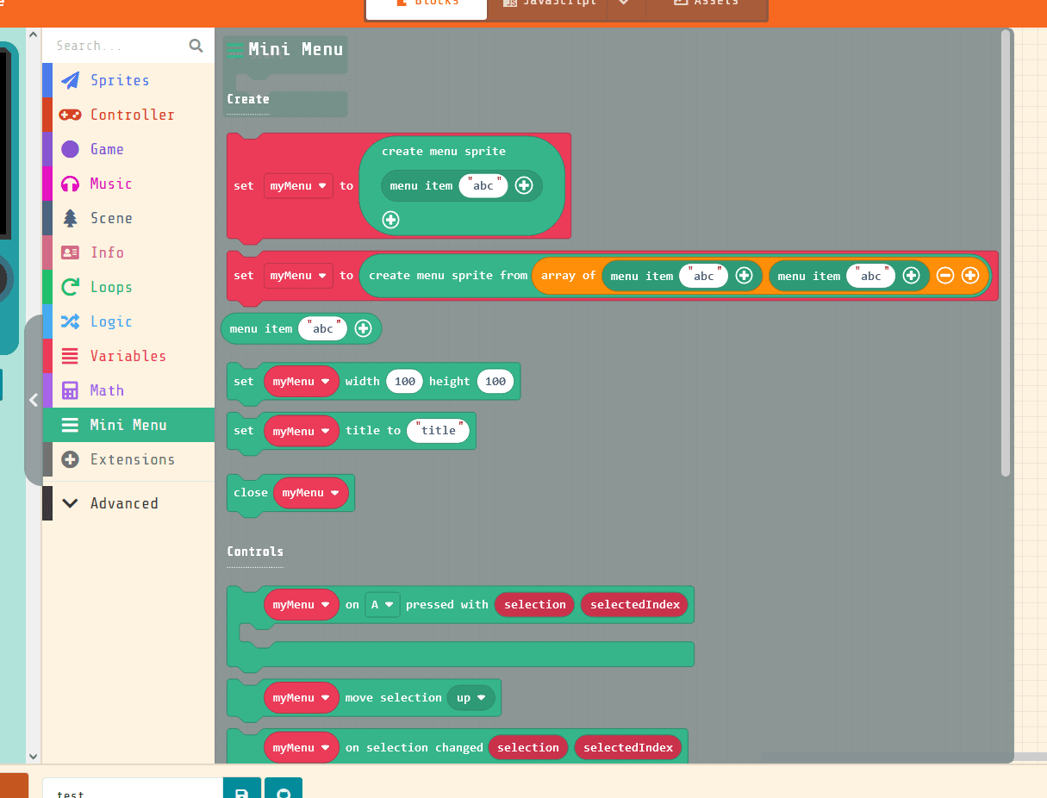Open the Extensions plus icon entry
Image resolution: width=1047 pixels, height=798 pixels.
[x=131, y=459]
